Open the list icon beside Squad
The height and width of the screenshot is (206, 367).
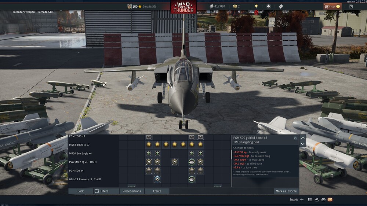310,200
